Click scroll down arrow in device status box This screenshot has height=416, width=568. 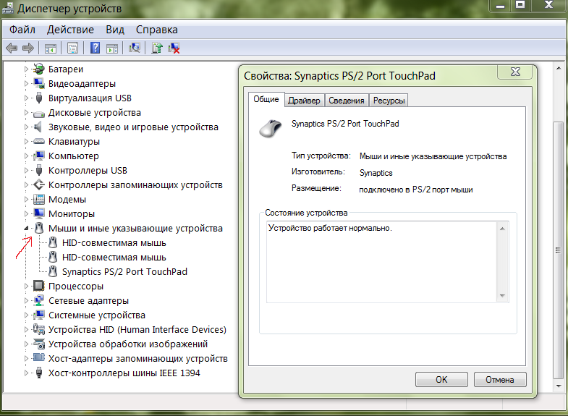(x=502, y=295)
